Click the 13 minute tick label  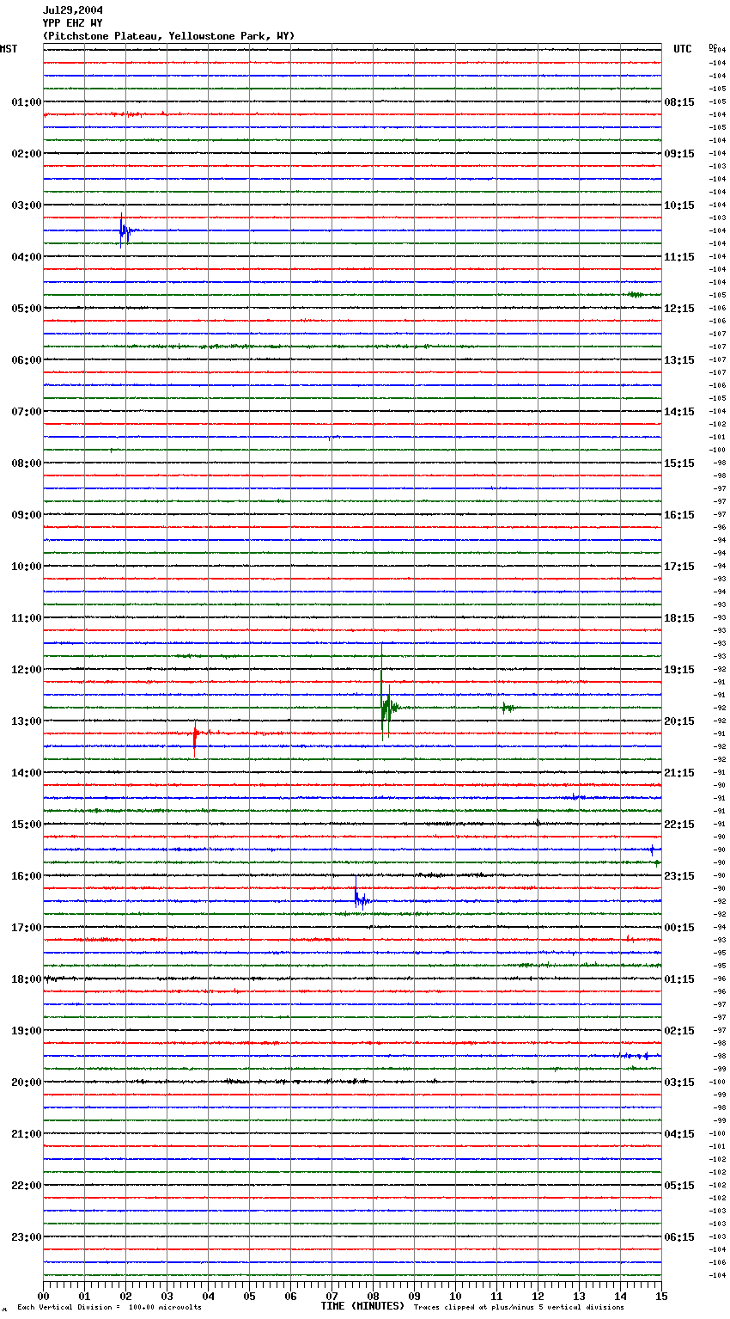579,1296
